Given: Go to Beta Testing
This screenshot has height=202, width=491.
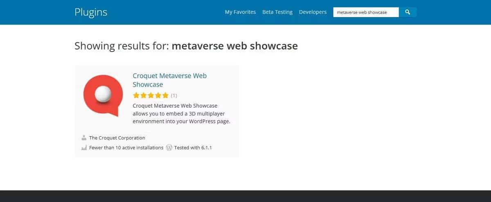Looking at the screenshot, I should click(x=277, y=12).
